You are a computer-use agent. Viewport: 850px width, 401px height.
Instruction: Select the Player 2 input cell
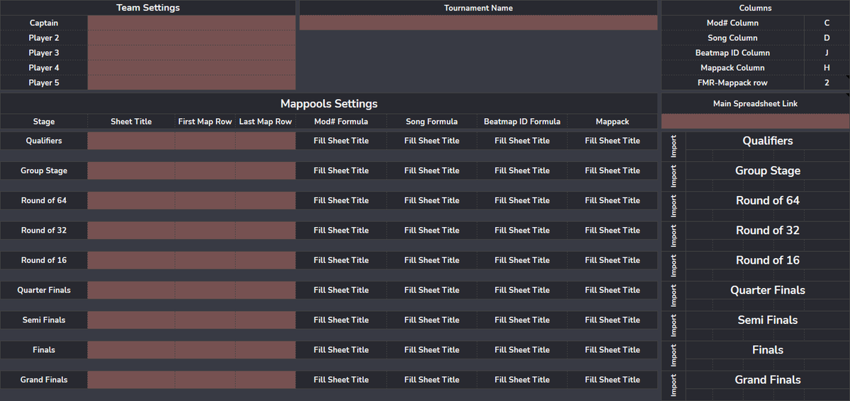(x=191, y=37)
